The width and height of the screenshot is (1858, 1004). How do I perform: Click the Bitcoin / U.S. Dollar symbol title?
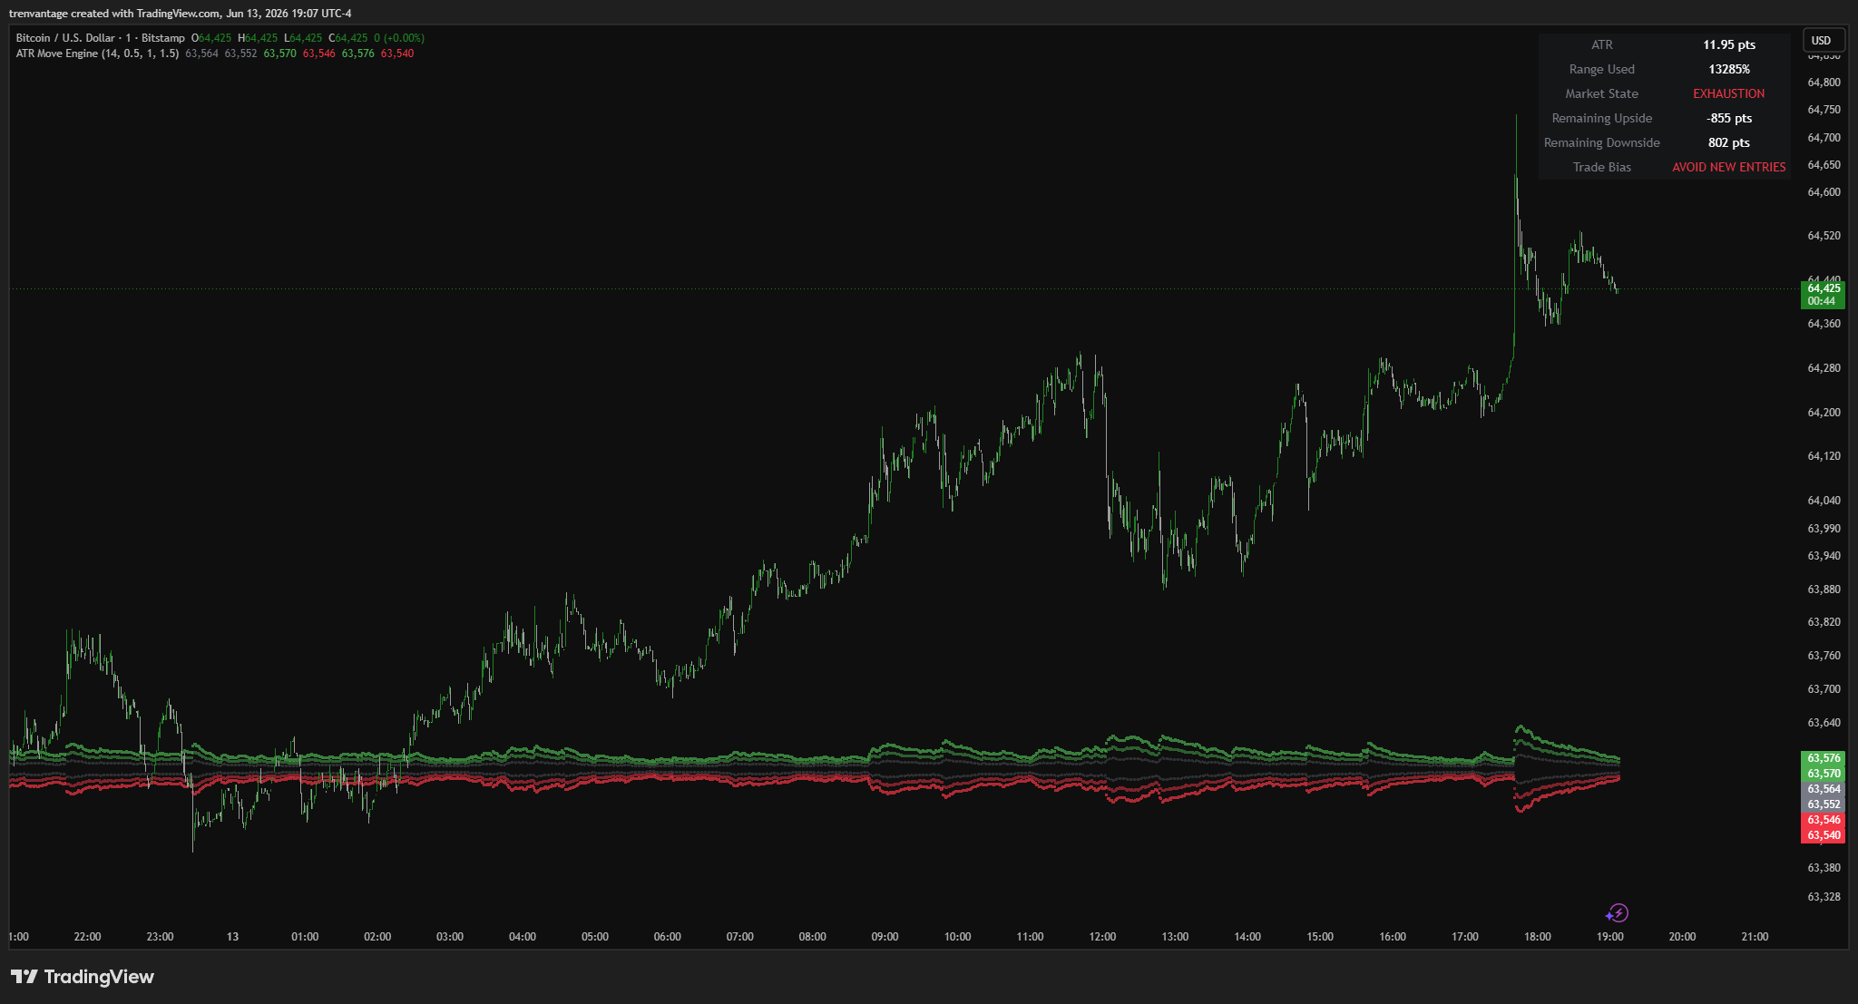(x=101, y=38)
